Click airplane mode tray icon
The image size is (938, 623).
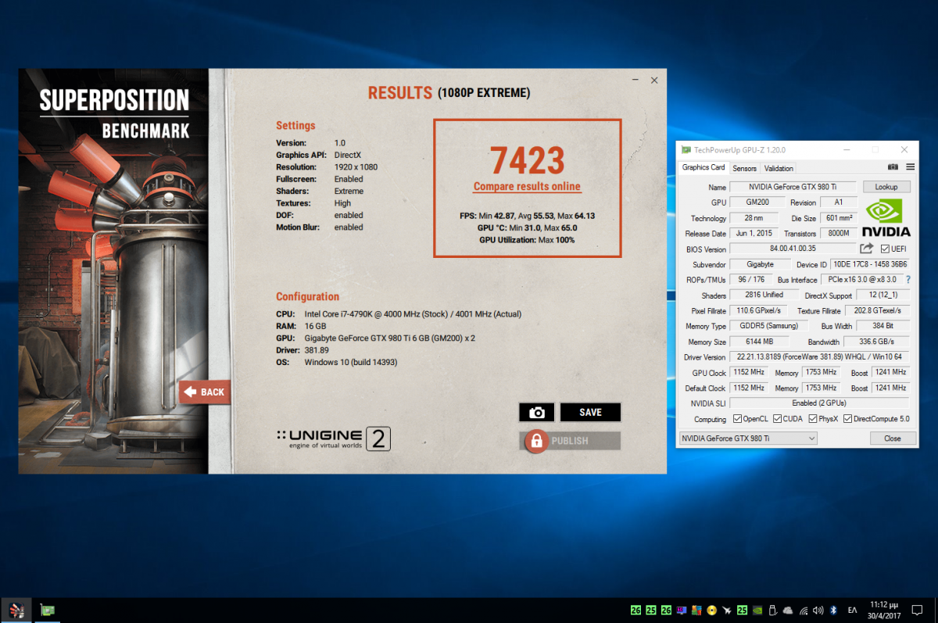click(x=727, y=610)
